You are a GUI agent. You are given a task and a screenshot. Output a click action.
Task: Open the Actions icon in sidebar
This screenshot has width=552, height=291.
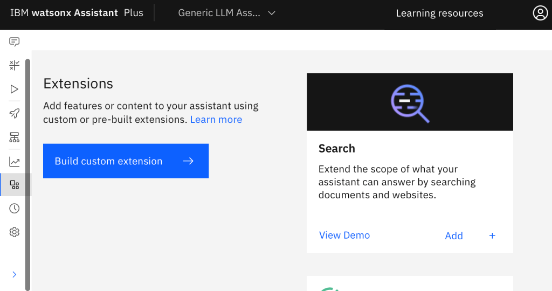pyautogui.click(x=15, y=66)
